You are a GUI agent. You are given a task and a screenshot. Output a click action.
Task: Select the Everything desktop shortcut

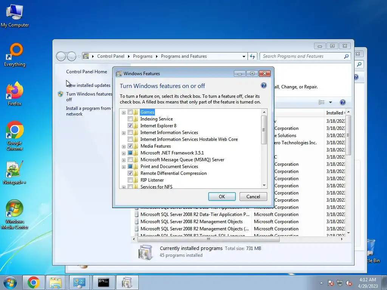coord(15,55)
